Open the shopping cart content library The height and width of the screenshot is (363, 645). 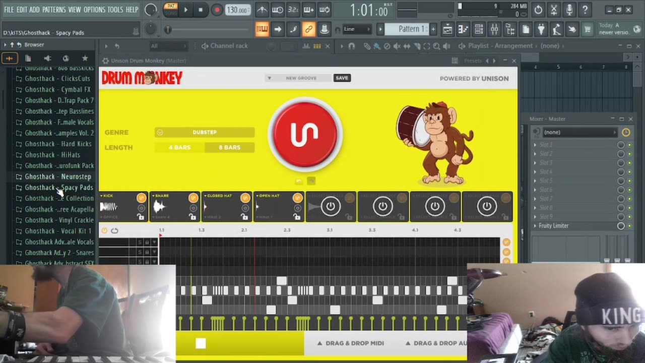[x=588, y=29]
